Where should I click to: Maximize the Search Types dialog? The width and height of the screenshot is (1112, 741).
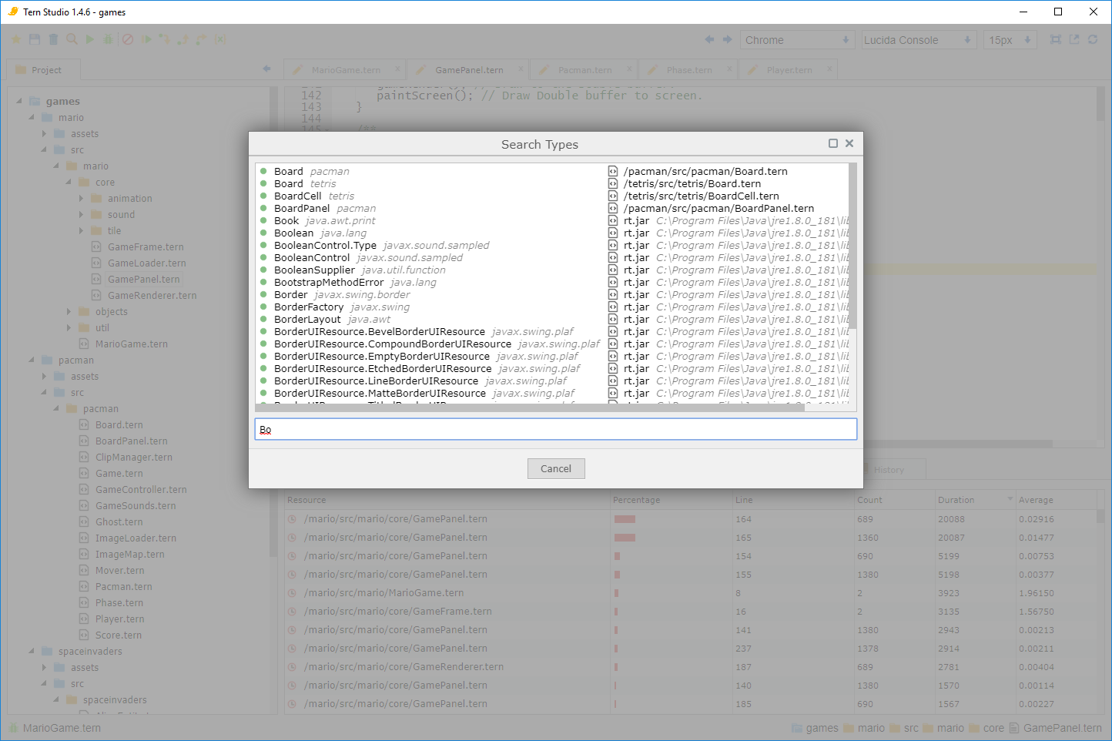click(x=832, y=143)
